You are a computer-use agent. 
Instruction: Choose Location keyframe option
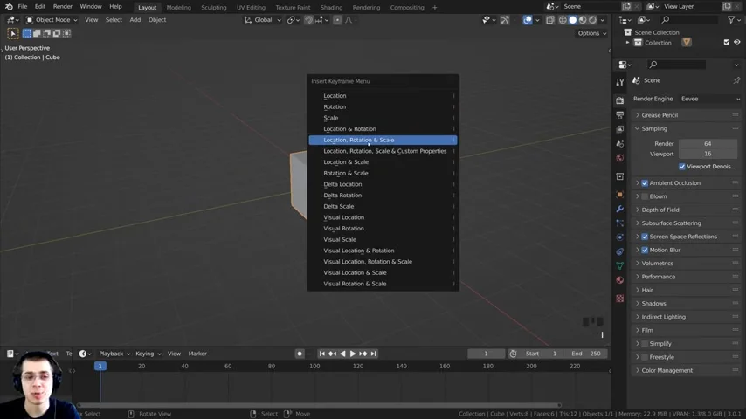coord(383,96)
